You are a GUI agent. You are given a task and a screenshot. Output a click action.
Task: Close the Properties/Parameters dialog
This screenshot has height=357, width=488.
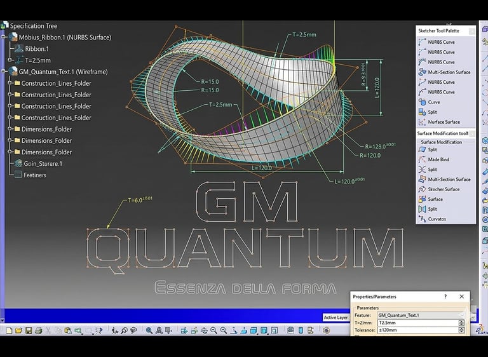(x=462, y=297)
